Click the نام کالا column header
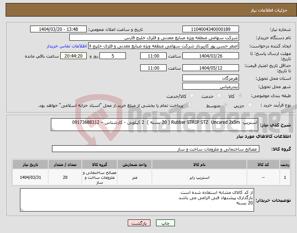 coord(199,164)
